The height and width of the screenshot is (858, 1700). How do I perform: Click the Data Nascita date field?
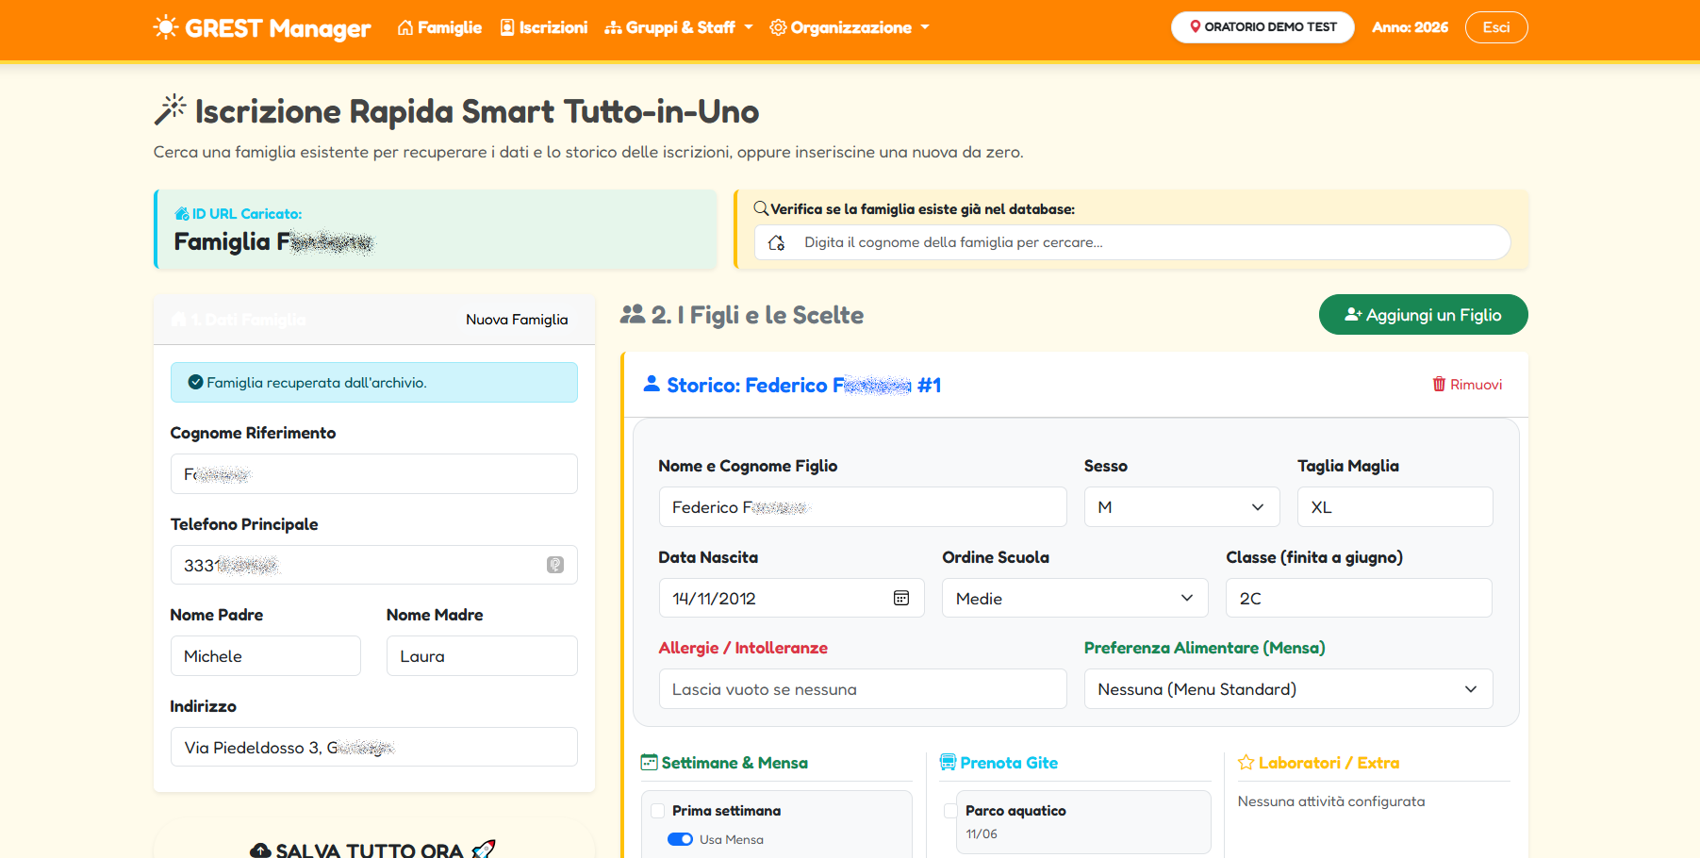click(x=792, y=598)
